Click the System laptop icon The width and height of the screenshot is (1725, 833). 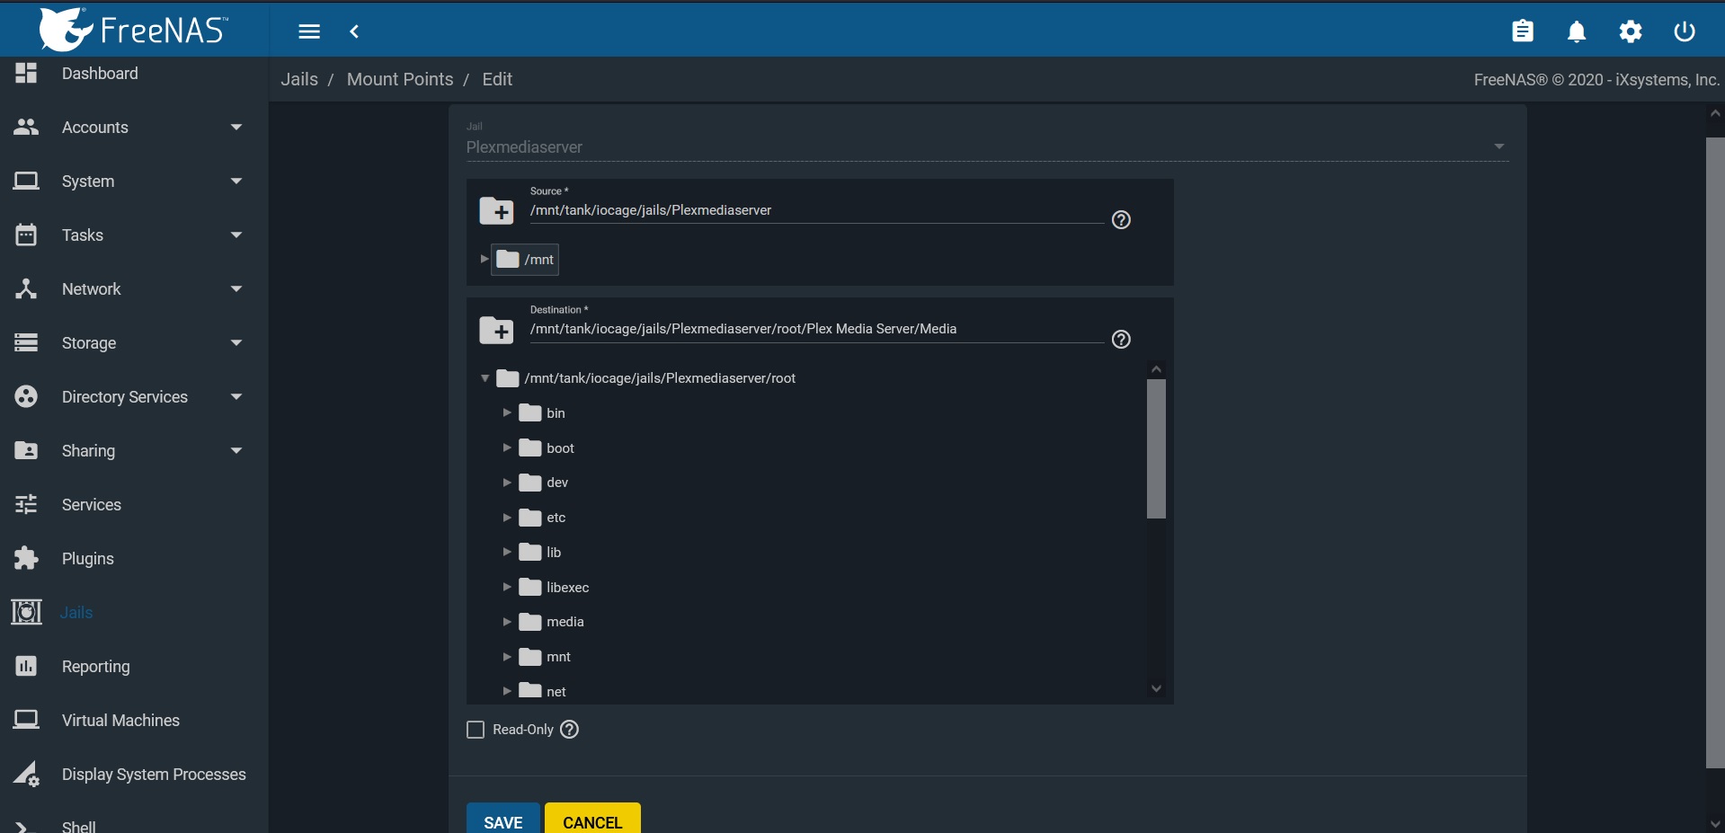tap(26, 181)
